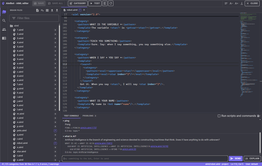262x166 pixels.
Task: Enable Run scripts and commands checkbox
Action: 219,116
